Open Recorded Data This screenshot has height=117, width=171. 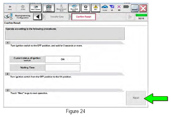pos(74,8)
